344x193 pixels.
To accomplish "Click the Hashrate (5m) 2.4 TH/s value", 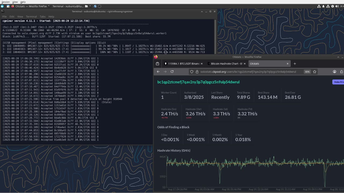I will pyautogui.click(x=170, y=114).
